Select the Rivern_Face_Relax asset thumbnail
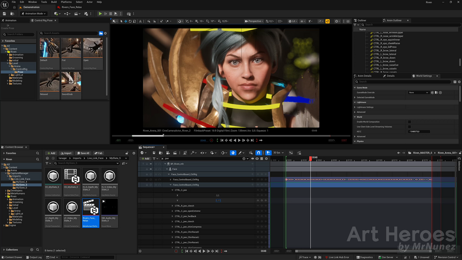This screenshot has height=260, width=462. tap(91, 213)
